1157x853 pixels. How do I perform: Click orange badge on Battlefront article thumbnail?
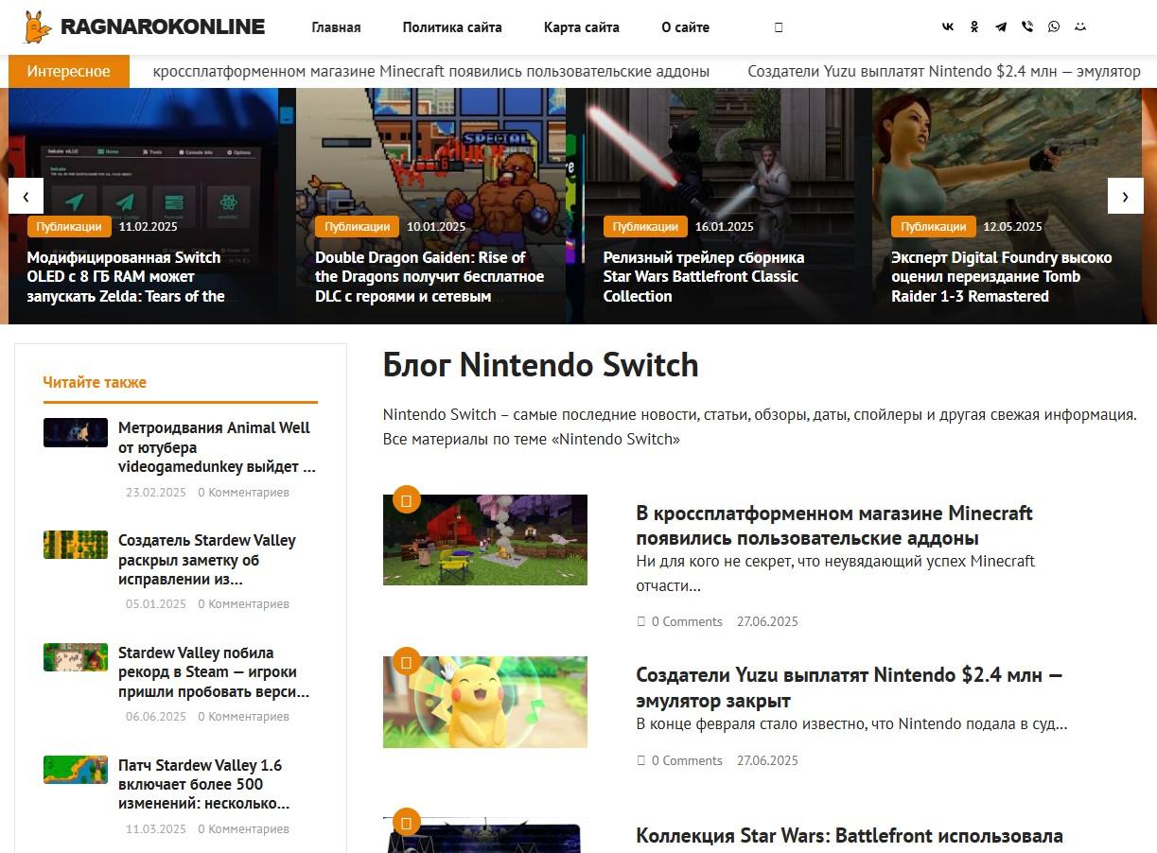click(406, 822)
